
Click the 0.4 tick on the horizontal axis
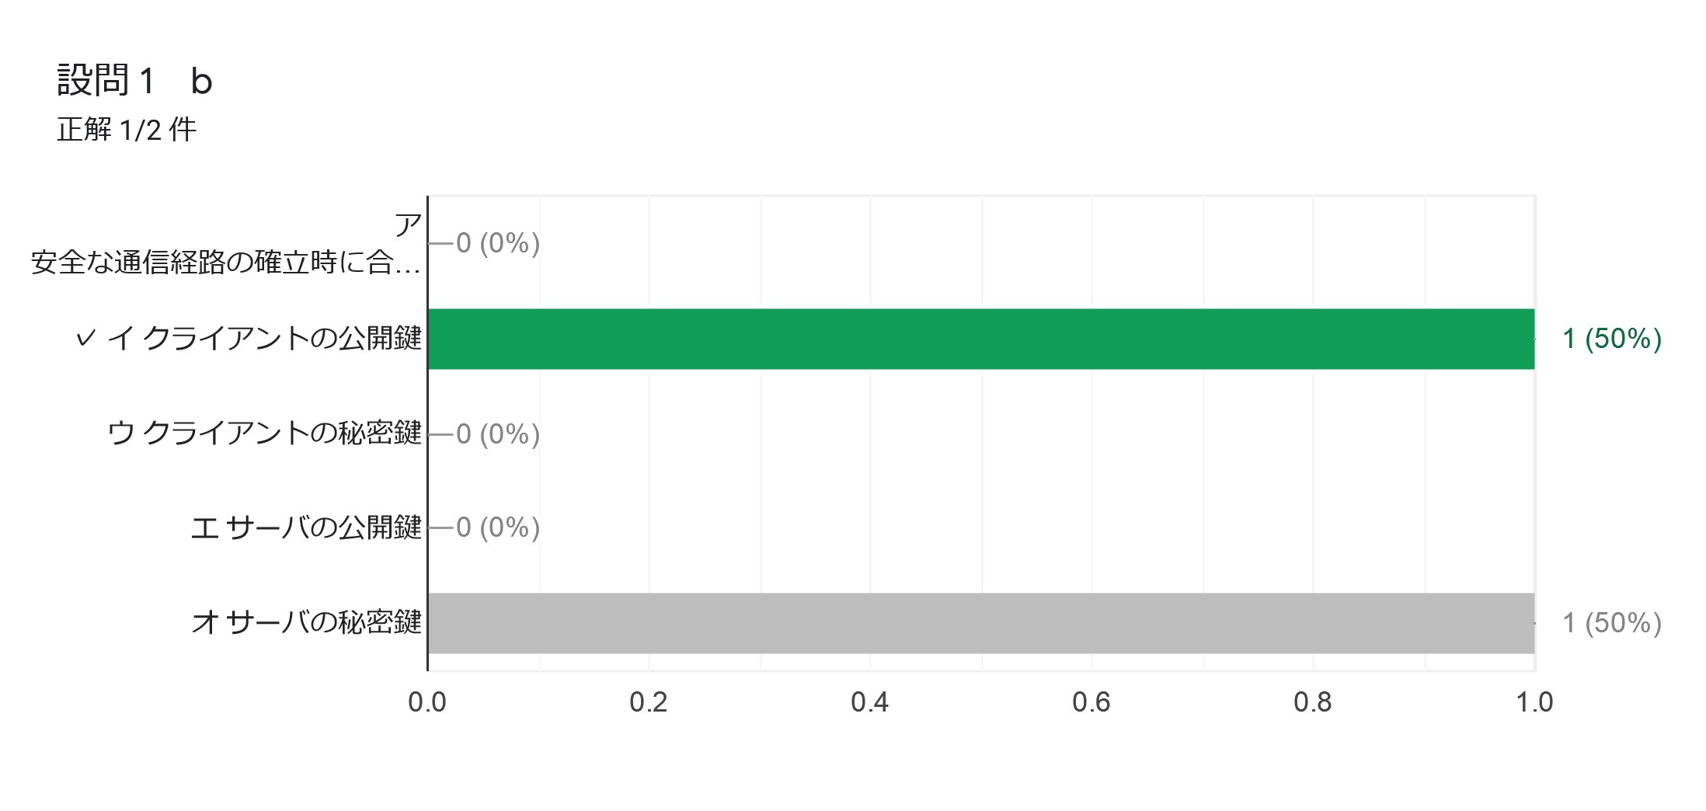pyautogui.click(x=870, y=702)
